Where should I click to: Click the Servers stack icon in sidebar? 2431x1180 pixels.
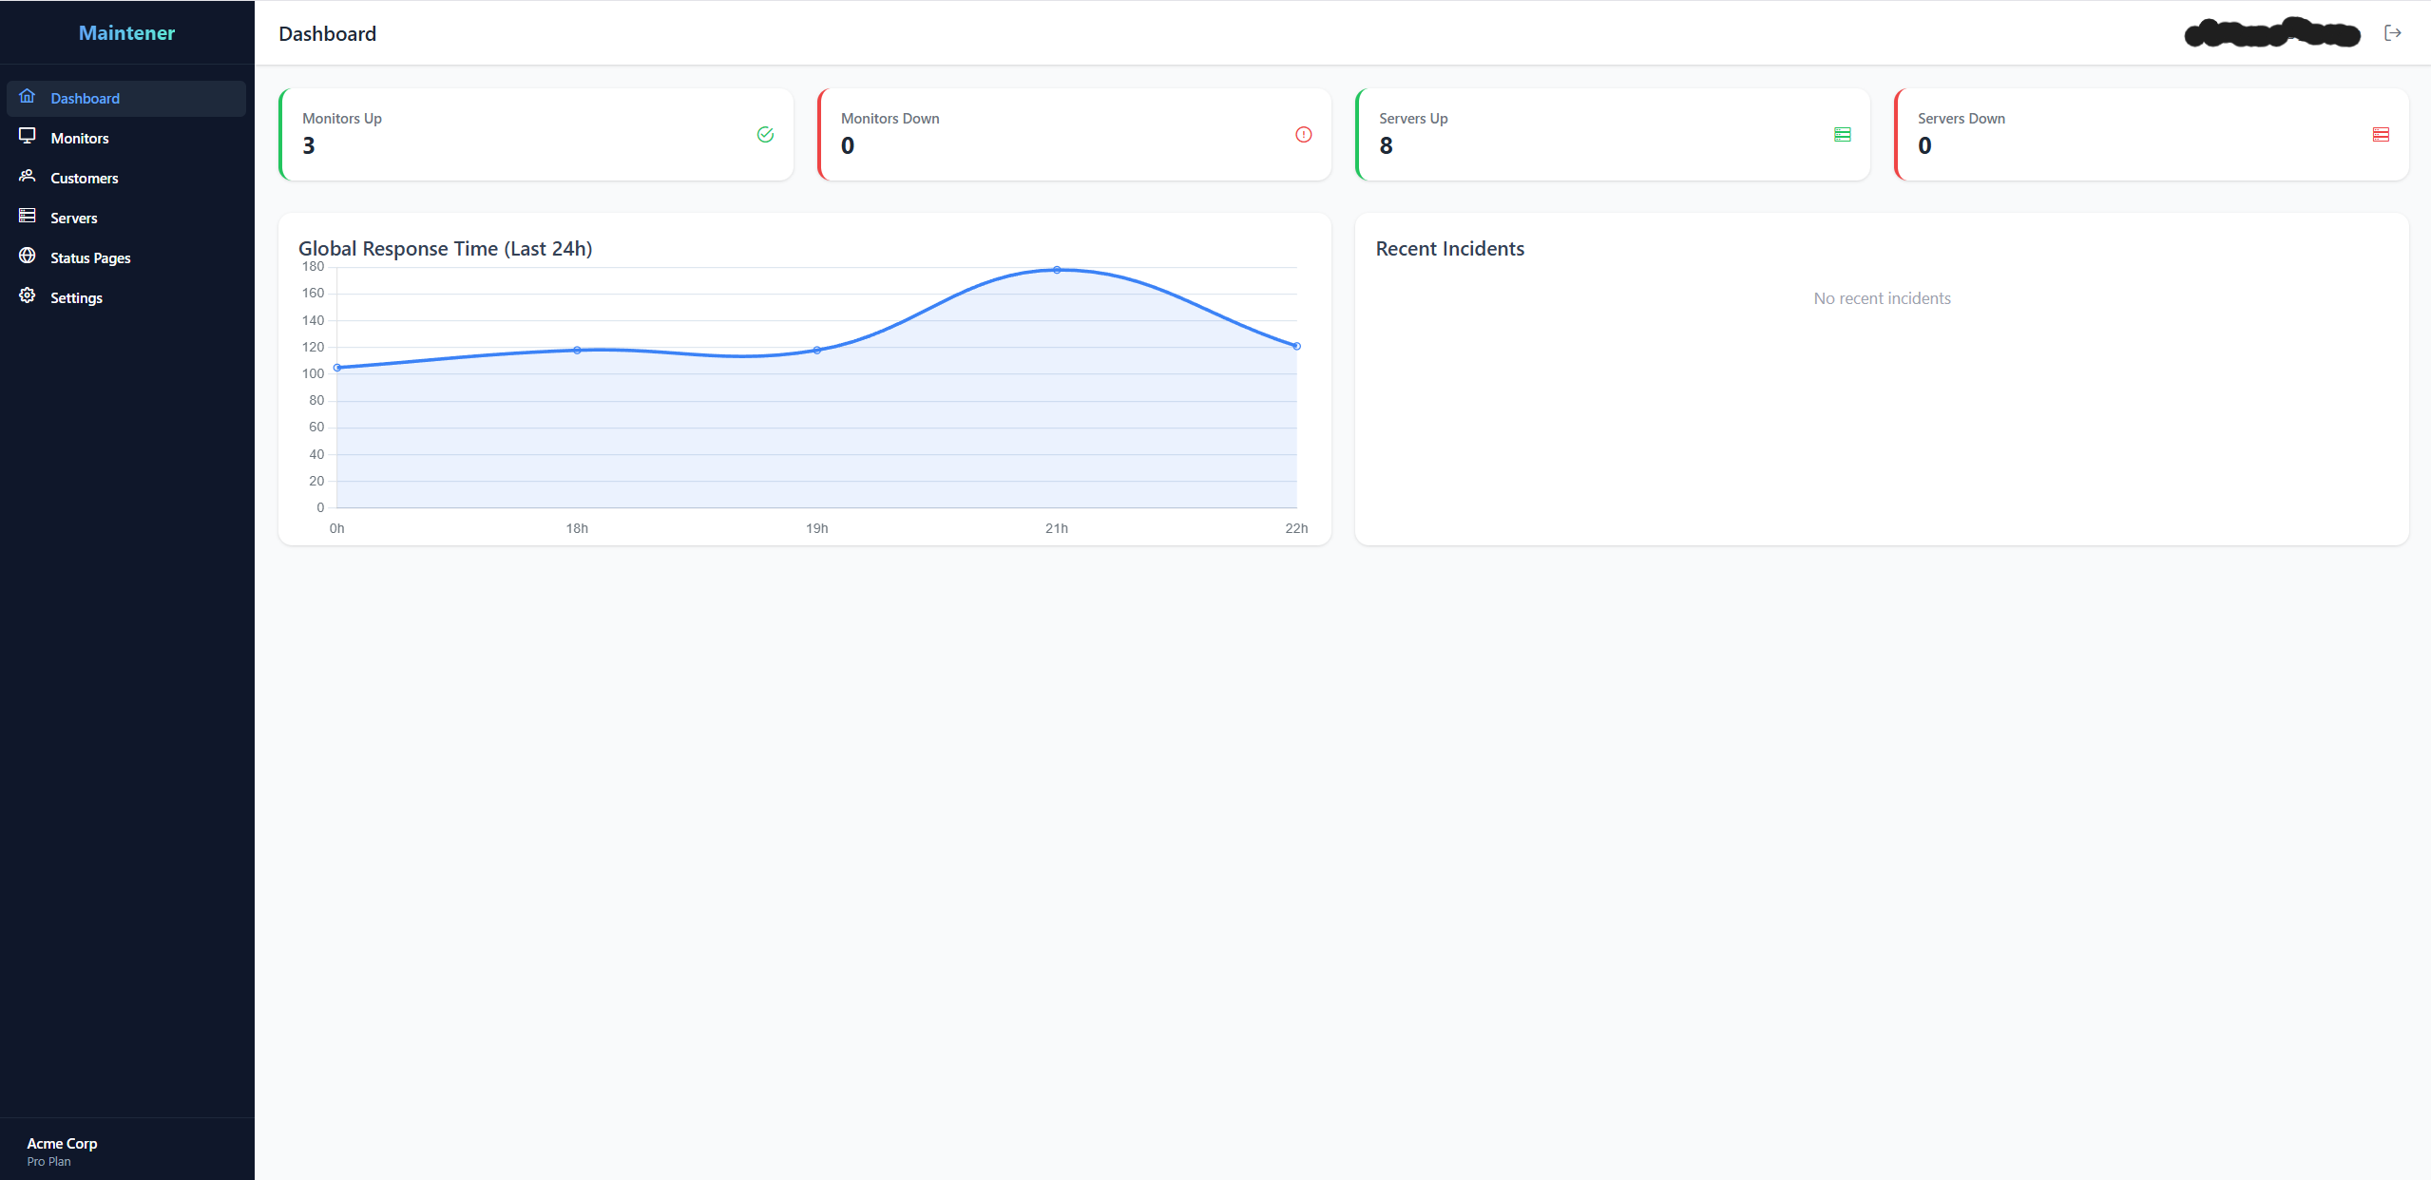pos(28,217)
